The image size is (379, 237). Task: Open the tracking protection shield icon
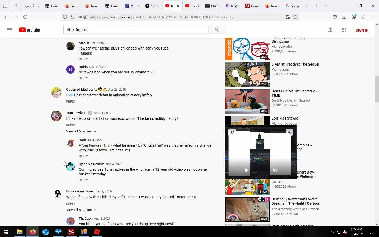pyautogui.click(x=65, y=17)
